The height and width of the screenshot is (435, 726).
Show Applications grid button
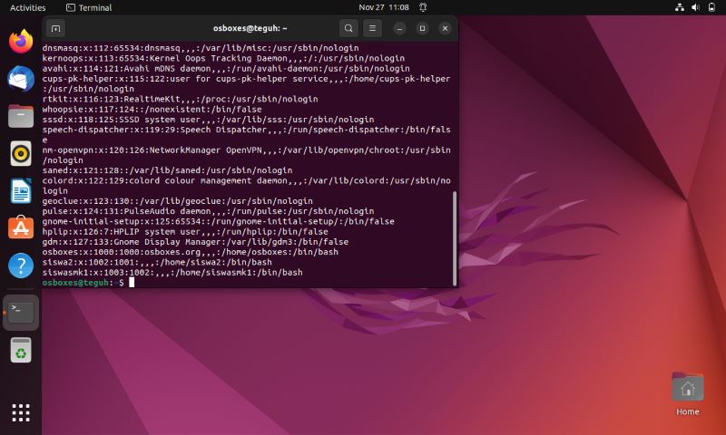(21, 412)
